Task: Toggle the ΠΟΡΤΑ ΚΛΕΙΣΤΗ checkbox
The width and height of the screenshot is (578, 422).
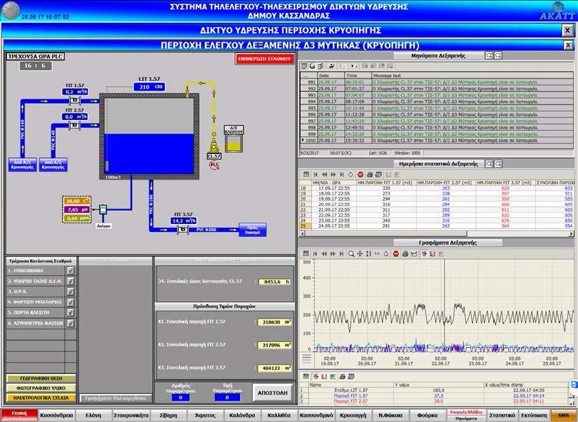Action: [x=70, y=313]
